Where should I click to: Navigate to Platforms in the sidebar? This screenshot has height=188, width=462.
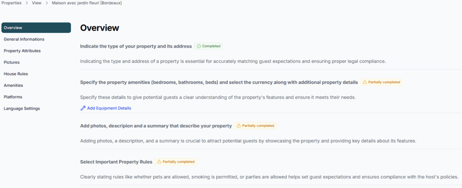click(x=13, y=97)
